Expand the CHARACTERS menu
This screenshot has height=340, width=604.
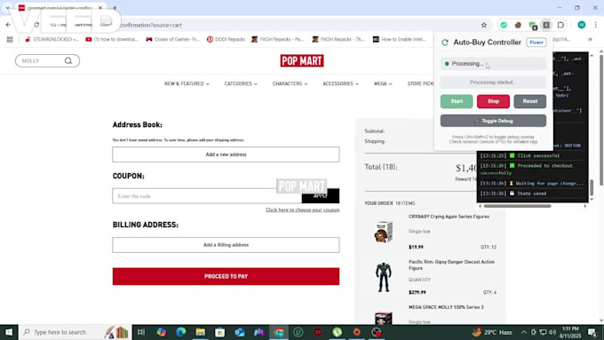pyautogui.click(x=290, y=83)
